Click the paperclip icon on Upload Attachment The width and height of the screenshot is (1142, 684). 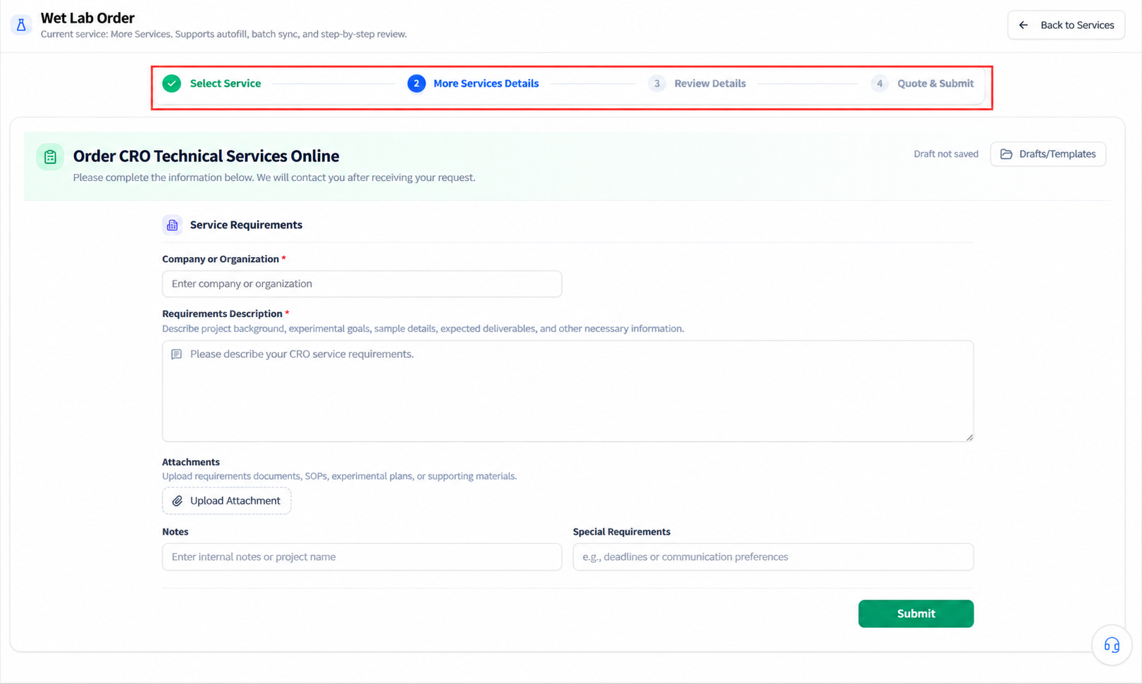coord(178,501)
